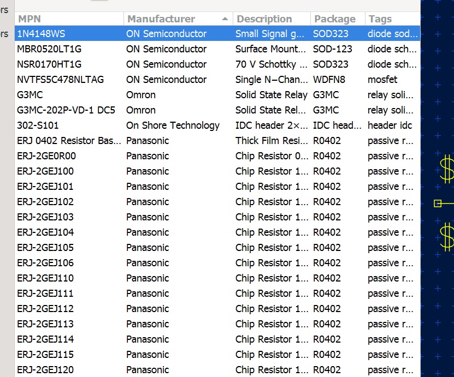Image resolution: width=454 pixels, height=377 pixels.
Task: Select the ERJ-2GEJ112 resistor
Action: tap(217, 308)
